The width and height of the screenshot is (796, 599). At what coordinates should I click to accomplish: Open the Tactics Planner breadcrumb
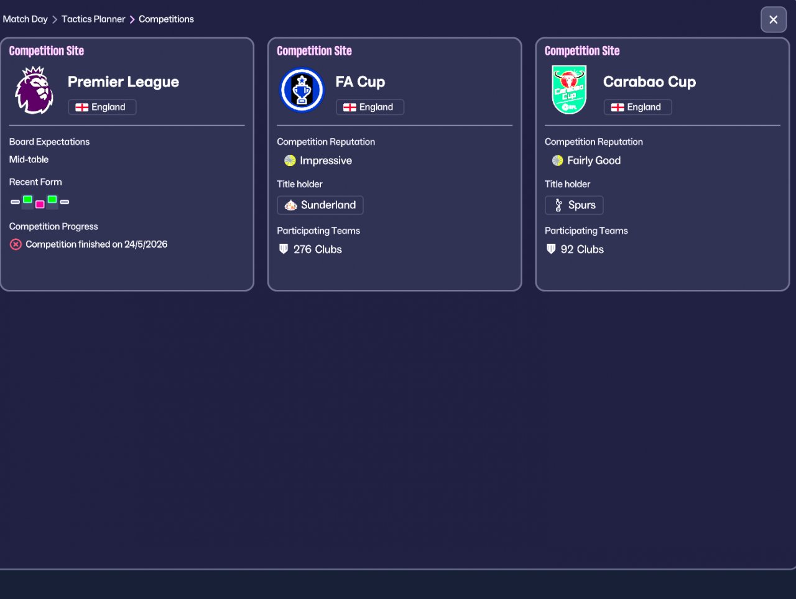[x=93, y=19]
